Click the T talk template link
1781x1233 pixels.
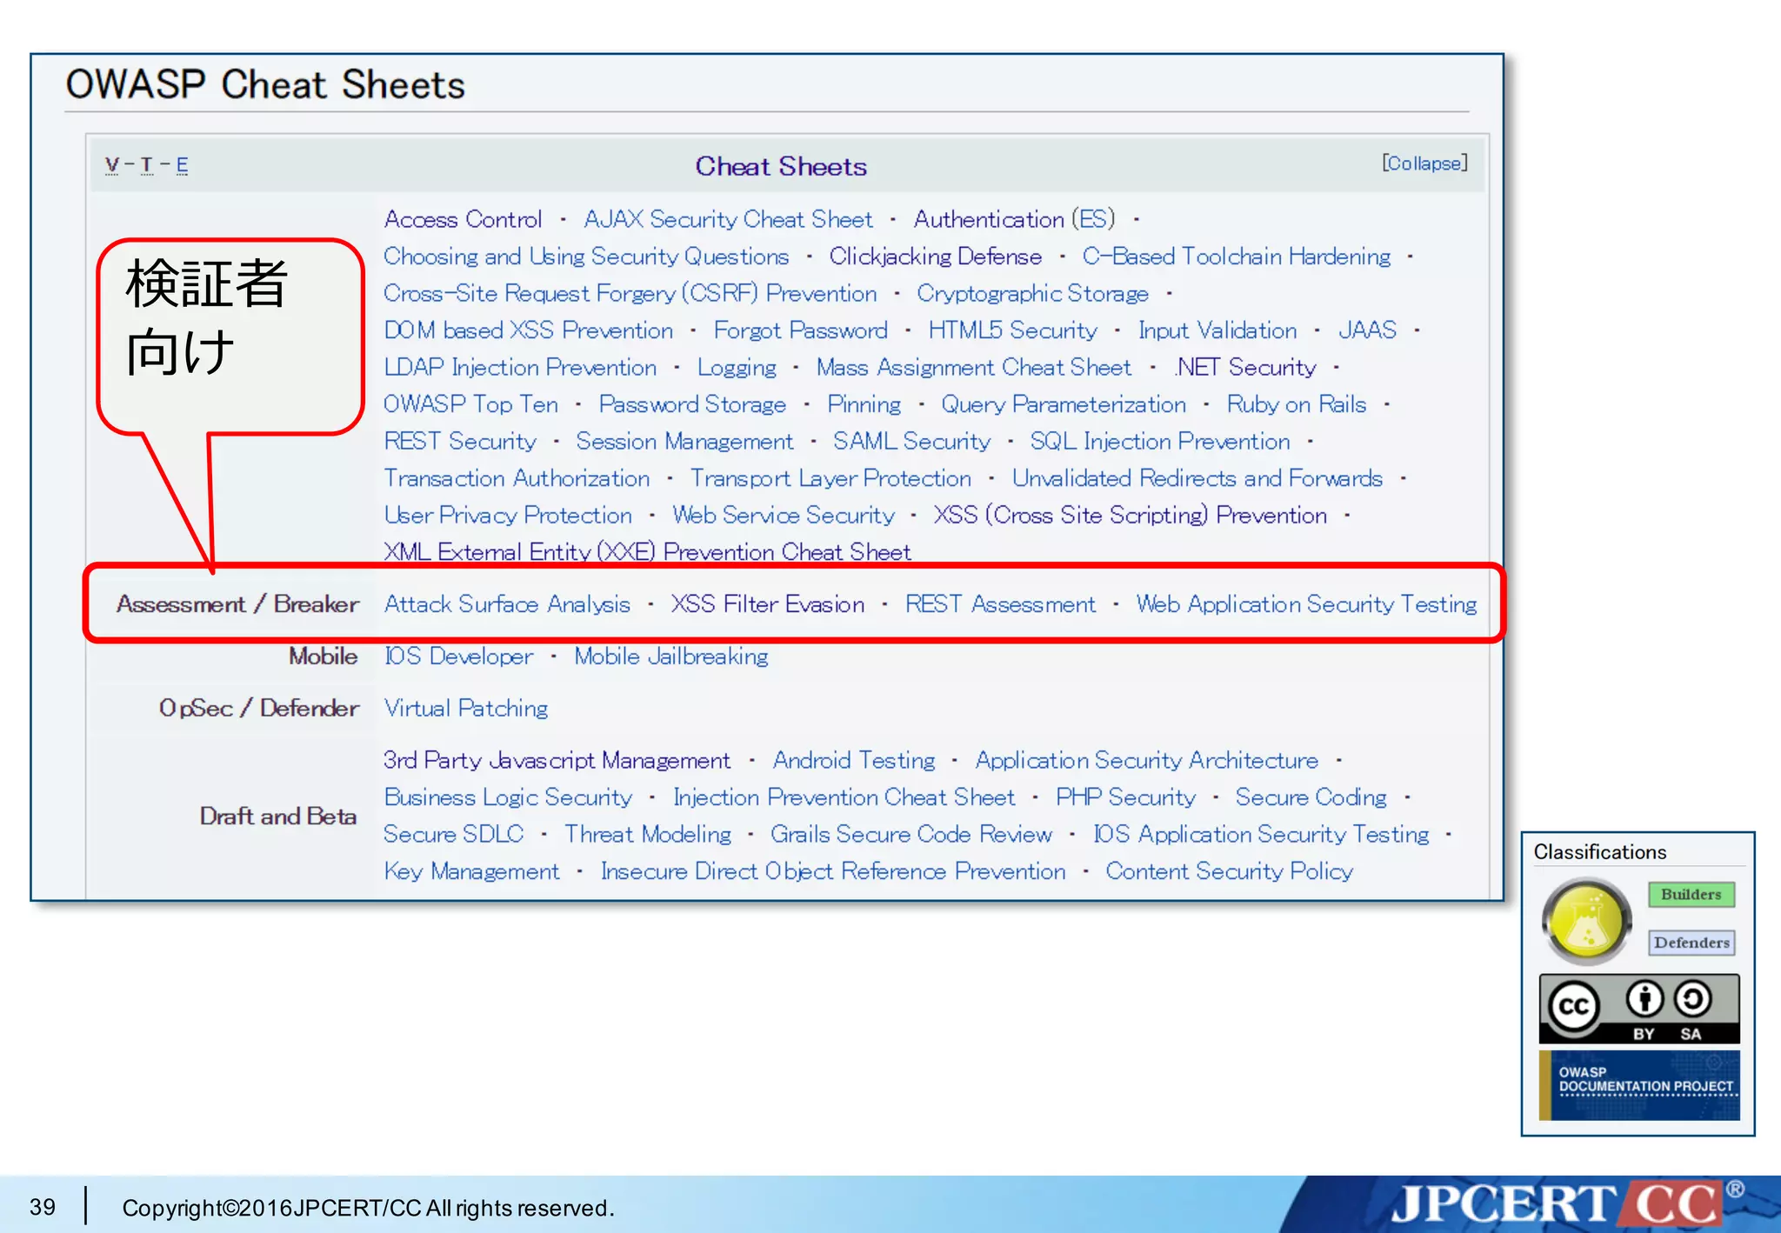coord(146,164)
